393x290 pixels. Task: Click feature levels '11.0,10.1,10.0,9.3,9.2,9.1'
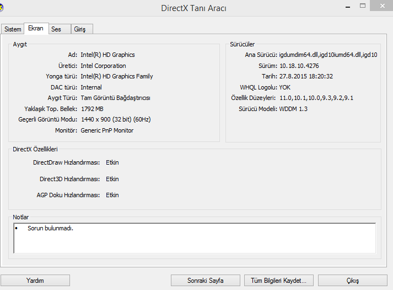[316, 98]
